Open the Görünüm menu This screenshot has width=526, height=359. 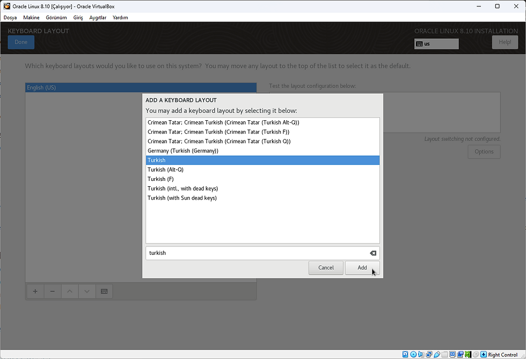(56, 18)
